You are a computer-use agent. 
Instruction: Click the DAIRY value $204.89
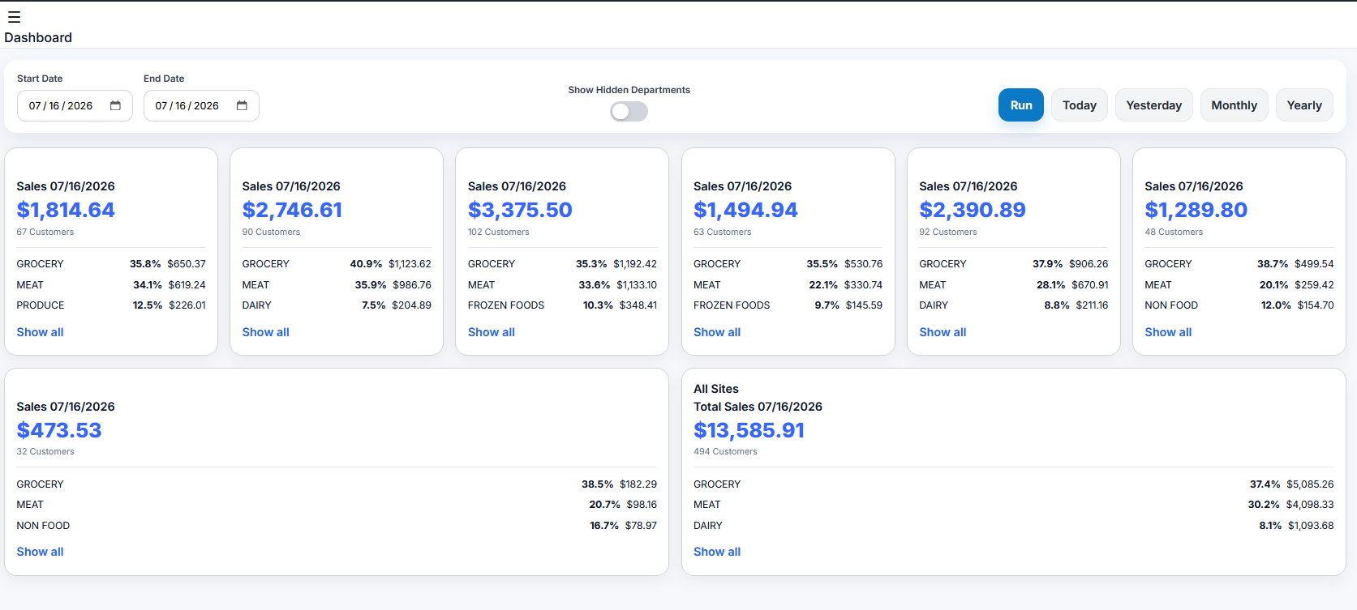pyautogui.click(x=411, y=305)
